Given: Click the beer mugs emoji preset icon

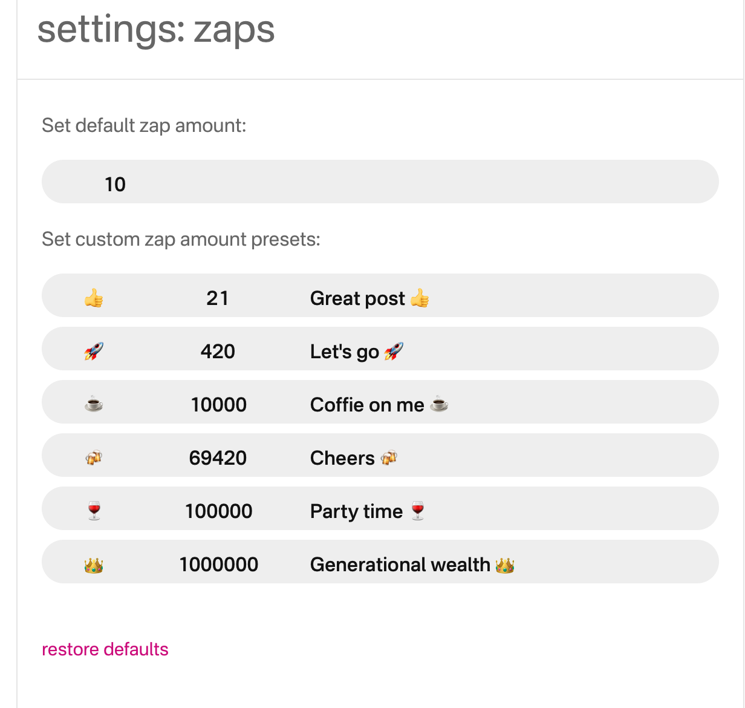Looking at the screenshot, I should coord(94,457).
